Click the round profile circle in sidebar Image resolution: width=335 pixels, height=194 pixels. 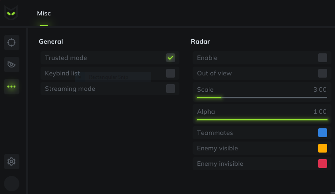(11, 184)
